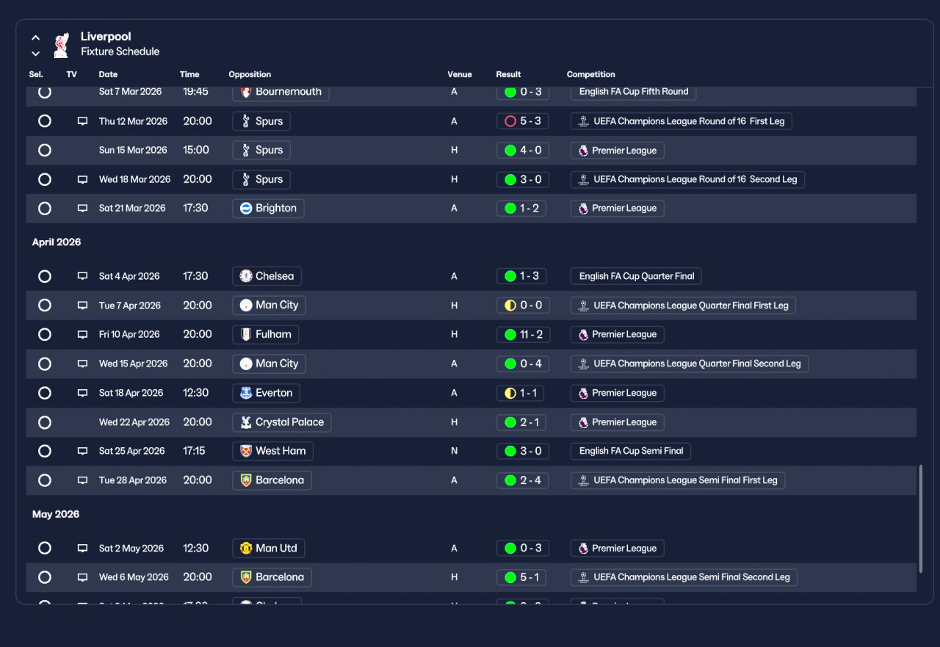Screen dimensions: 940x647
Task: Click Champions League logo in Barcelona first leg row
Action: pos(583,480)
